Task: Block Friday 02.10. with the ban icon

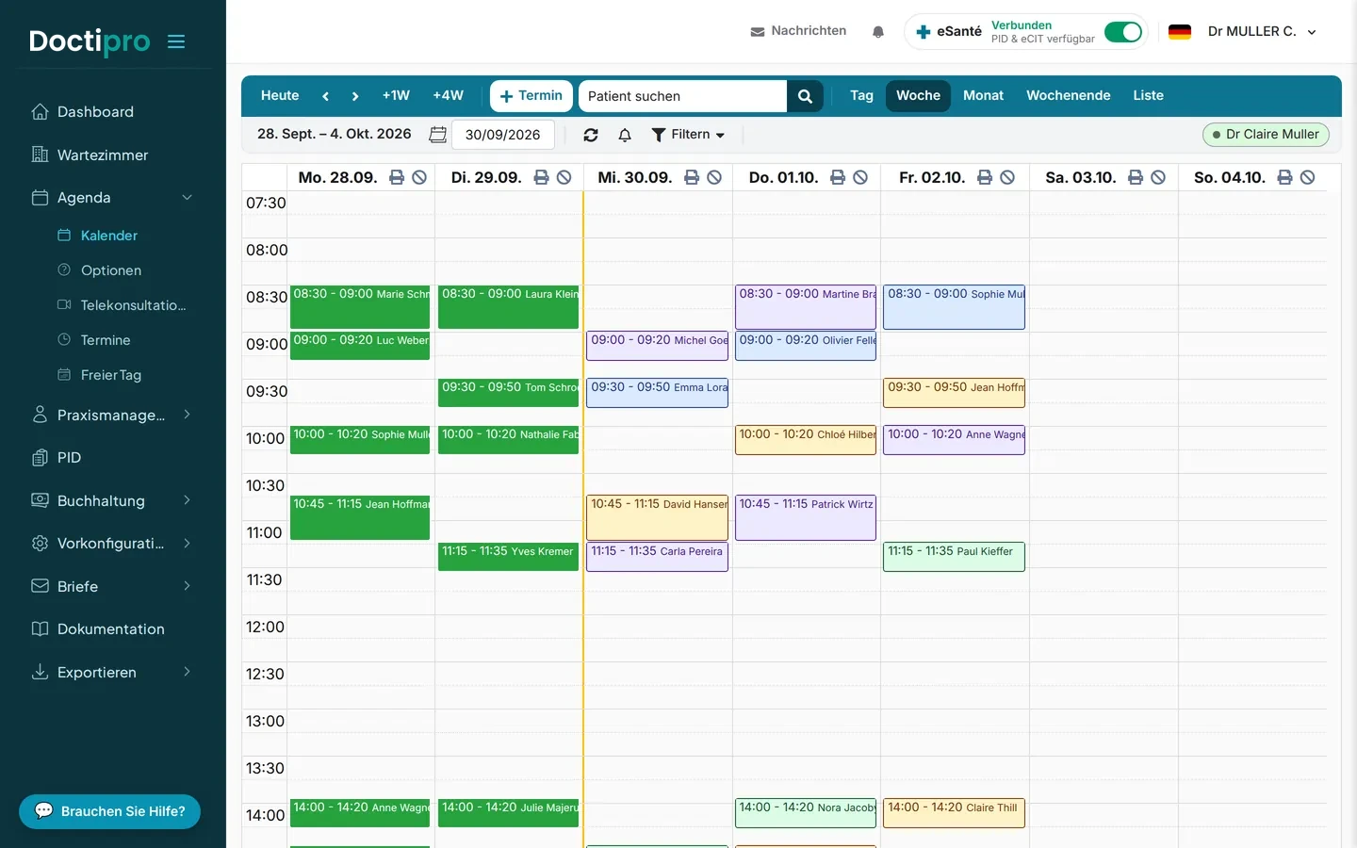Action: point(1007,177)
